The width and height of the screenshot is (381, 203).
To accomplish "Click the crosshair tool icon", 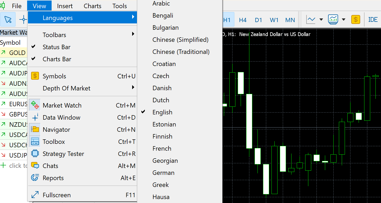I will pos(24,20).
